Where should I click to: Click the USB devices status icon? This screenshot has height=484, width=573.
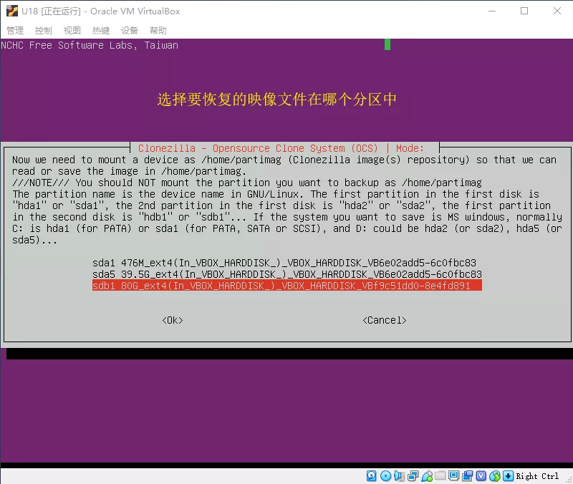[427, 476]
